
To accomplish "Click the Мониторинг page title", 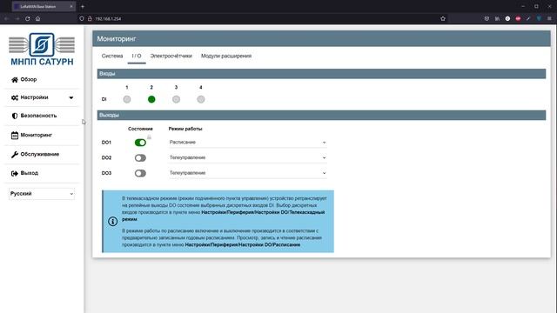I will tap(117, 38).
